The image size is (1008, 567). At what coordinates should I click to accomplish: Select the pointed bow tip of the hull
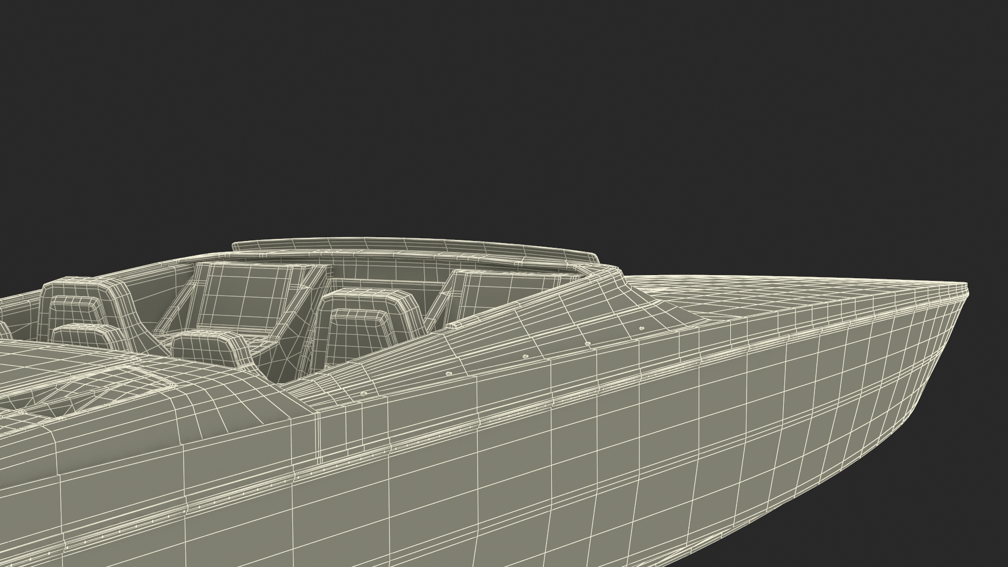(965, 290)
